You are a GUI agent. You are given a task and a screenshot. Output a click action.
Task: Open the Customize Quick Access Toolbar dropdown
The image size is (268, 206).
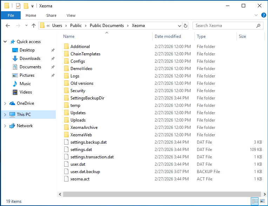click(x=32, y=6)
